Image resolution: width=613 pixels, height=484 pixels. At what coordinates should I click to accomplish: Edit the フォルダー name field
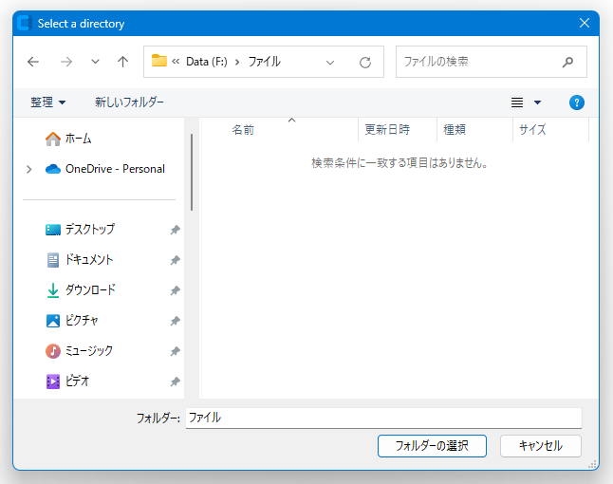[383, 418]
